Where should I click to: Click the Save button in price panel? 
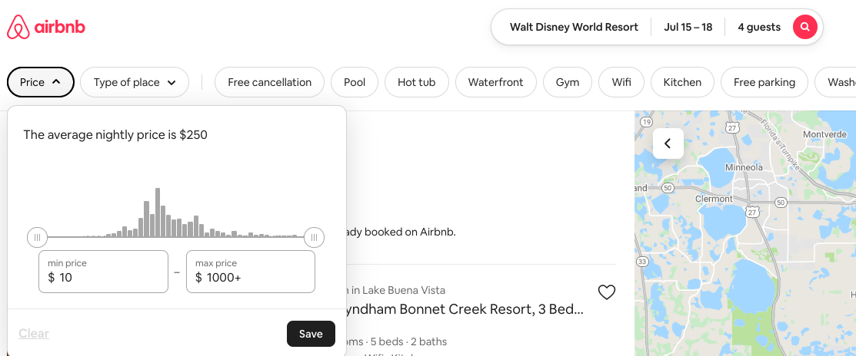click(311, 334)
